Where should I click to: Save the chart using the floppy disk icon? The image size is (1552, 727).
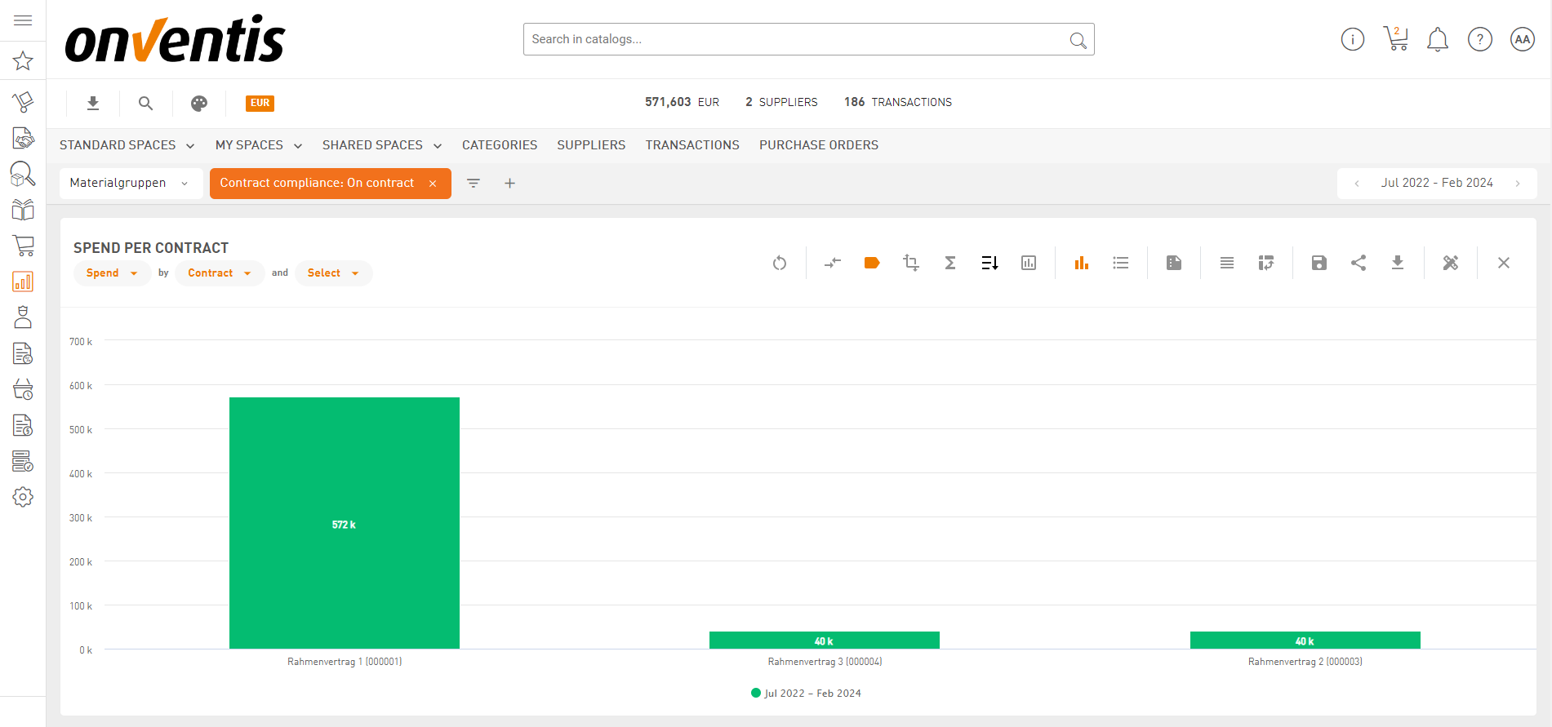pyautogui.click(x=1319, y=263)
